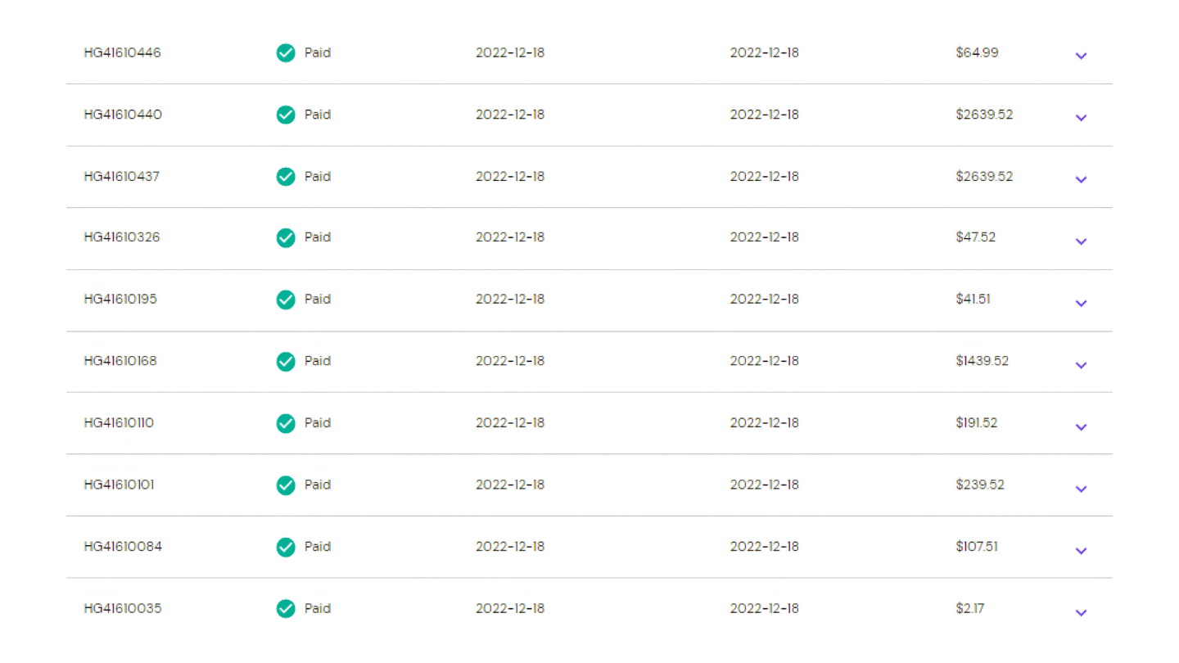1179x663 pixels.
Task: Expand the $1439.52 invoice row
Action: point(1081,365)
